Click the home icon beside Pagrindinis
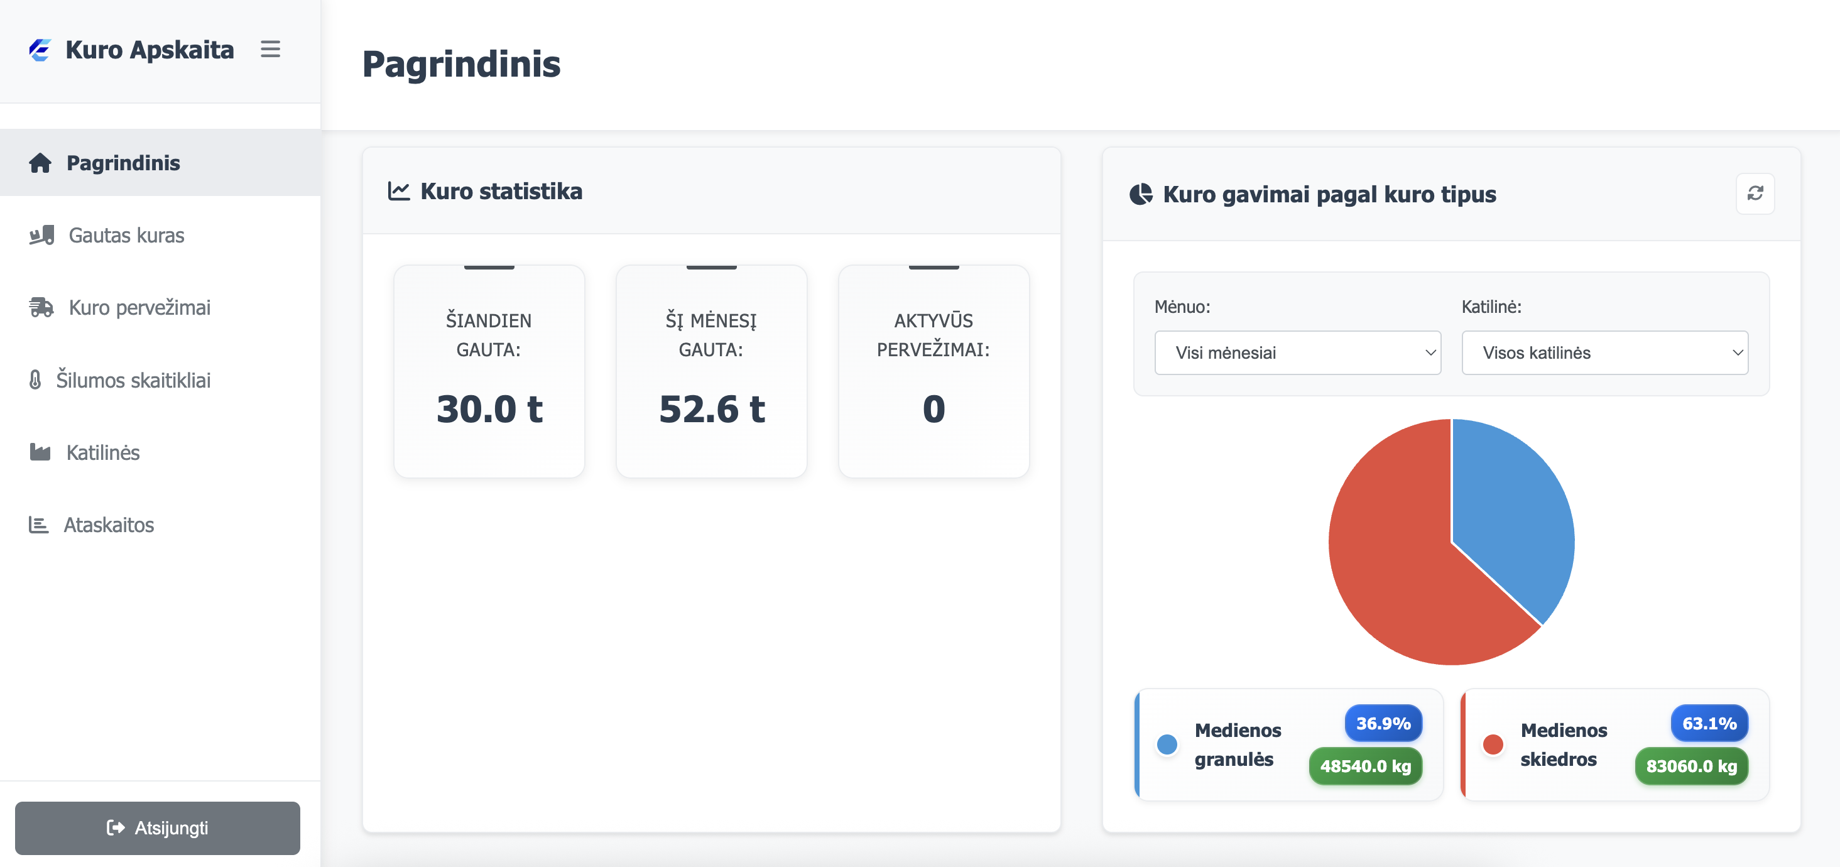 click(x=40, y=163)
